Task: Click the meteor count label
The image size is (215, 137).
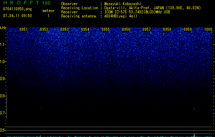Action: [x=49, y=11]
